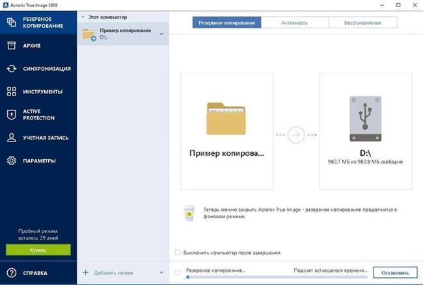Open the ИНСТРУМЕНТЫ menu item
Image resolution: width=423 pixels, height=285 pixels.
point(38,92)
